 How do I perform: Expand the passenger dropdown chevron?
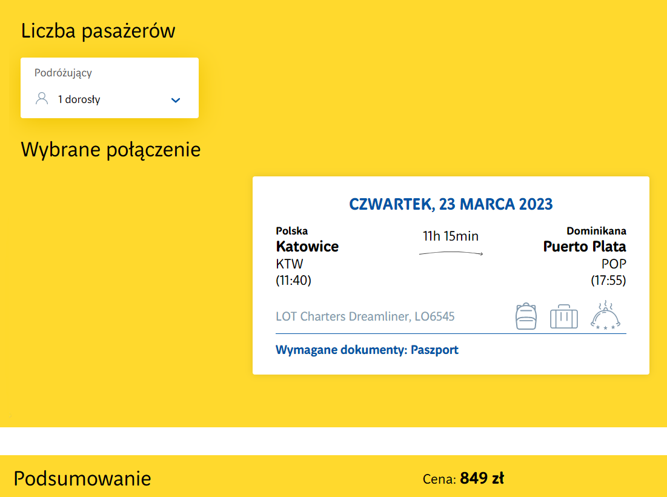[176, 100]
